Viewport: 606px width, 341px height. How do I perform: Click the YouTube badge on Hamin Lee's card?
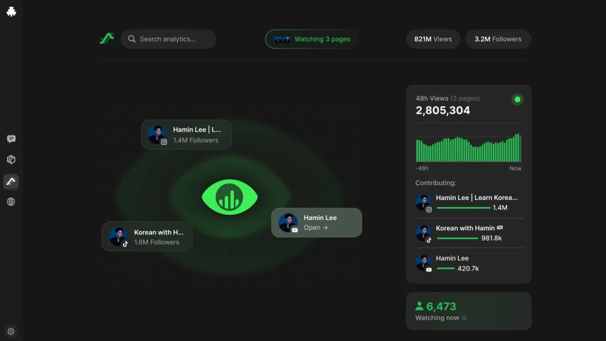click(x=294, y=231)
